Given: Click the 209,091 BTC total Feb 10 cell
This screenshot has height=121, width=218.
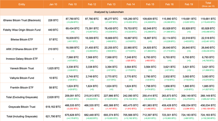Looking at the screenshot, I should pyautogui.click(x=72, y=97).
